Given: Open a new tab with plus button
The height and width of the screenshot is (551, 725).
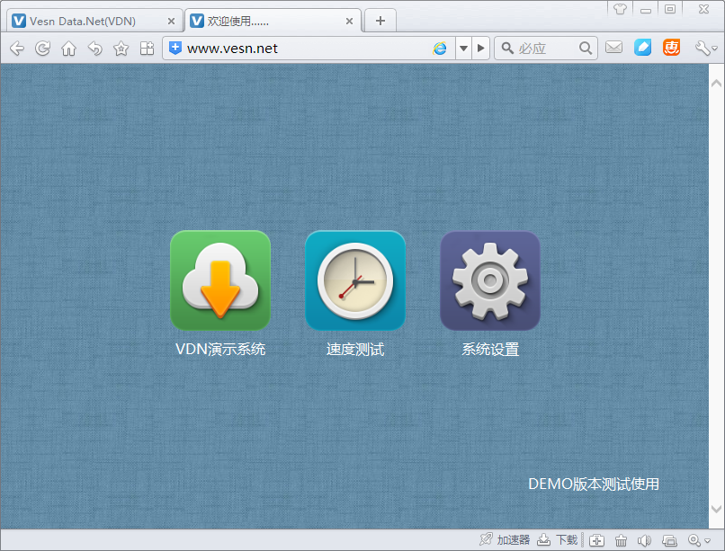Looking at the screenshot, I should pyautogui.click(x=380, y=21).
